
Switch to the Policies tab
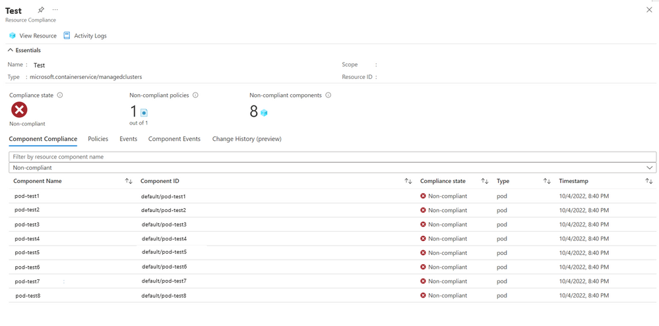click(x=98, y=139)
